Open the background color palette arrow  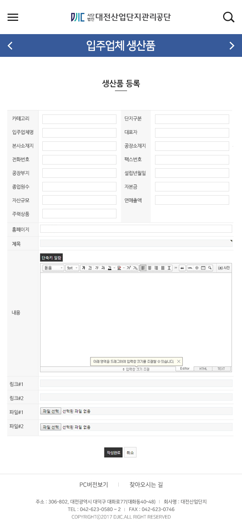(124, 268)
